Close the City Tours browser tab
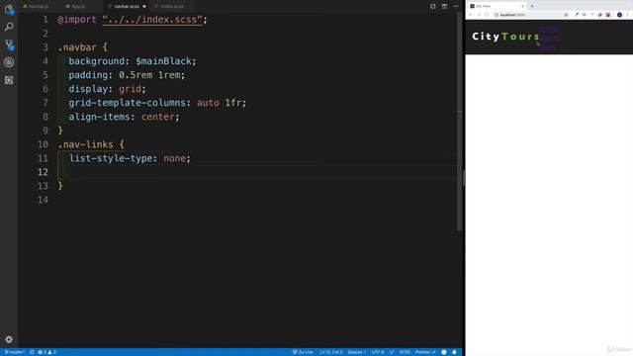 pyautogui.click(x=522, y=6)
